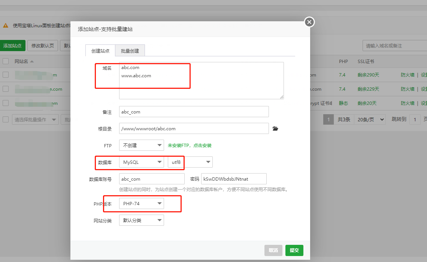The image size is (427, 262).
Task: Expand the 请选择批量操作 dropdown
Action: tap(35, 119)
